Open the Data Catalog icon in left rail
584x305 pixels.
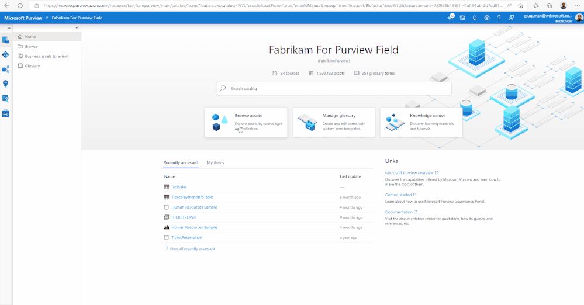[x=6, y=40]
